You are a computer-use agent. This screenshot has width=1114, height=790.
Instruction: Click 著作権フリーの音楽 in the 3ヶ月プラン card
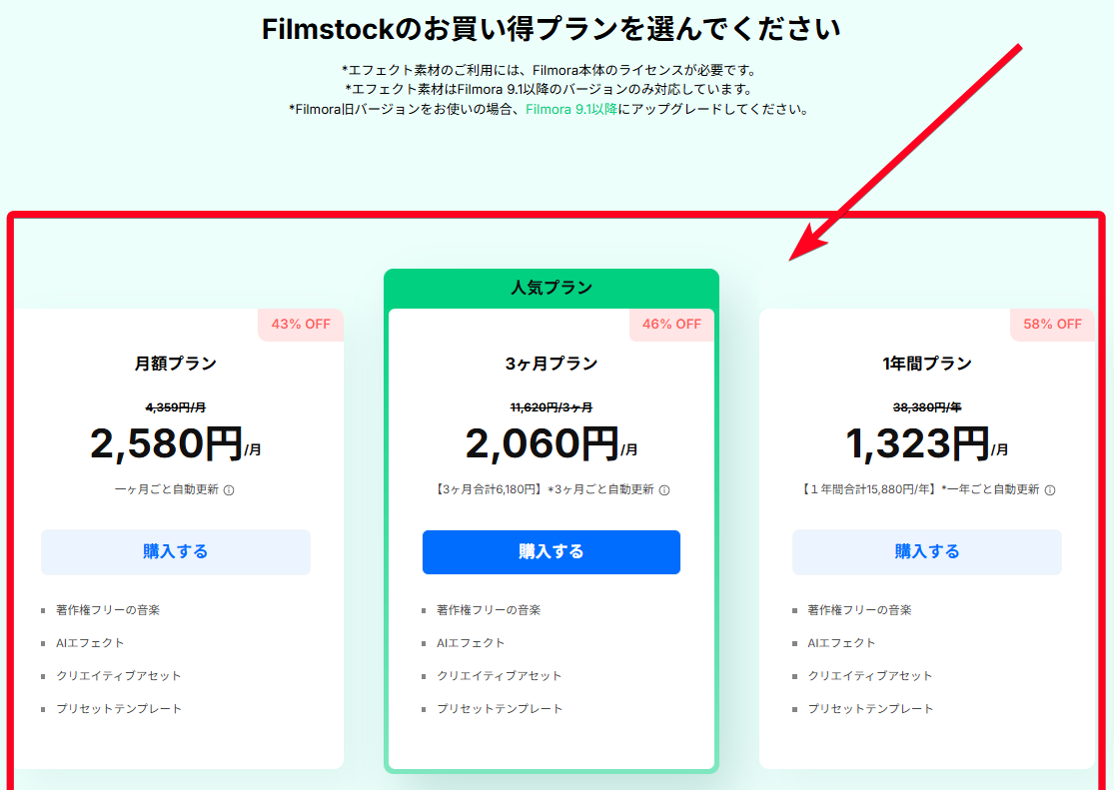[489, 610]
